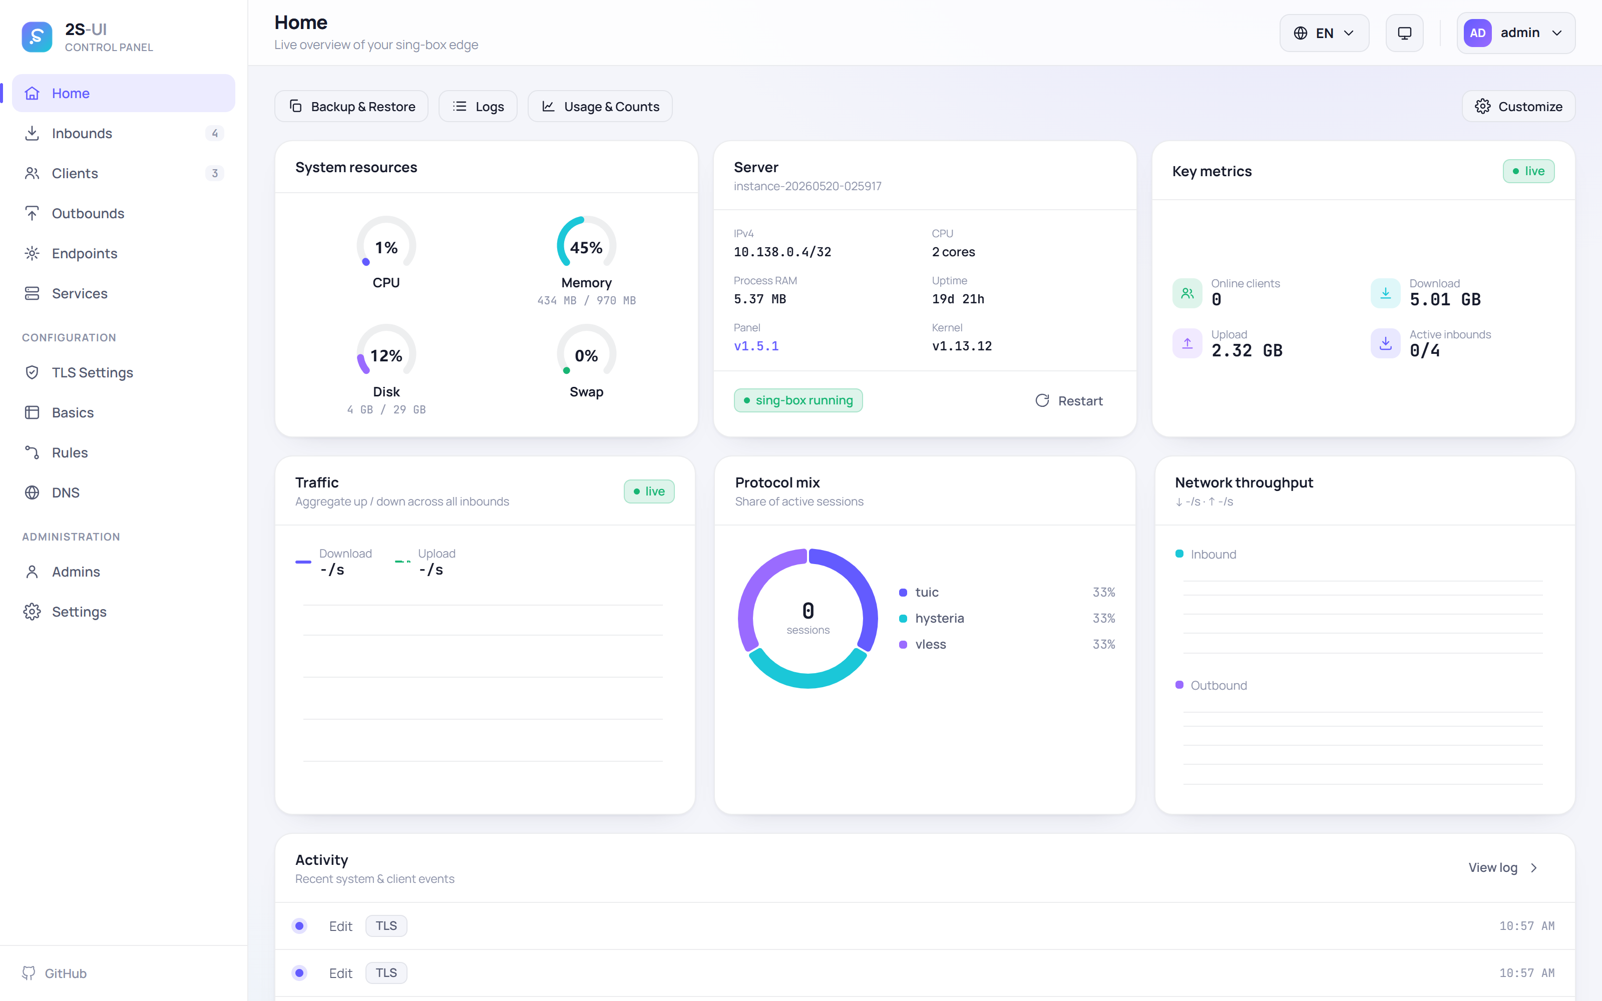Click the Inbound legend in Network throughput
The height and width of the screenshot is (1001, 1602).
pyautogui.click(x=1206, y=554)
